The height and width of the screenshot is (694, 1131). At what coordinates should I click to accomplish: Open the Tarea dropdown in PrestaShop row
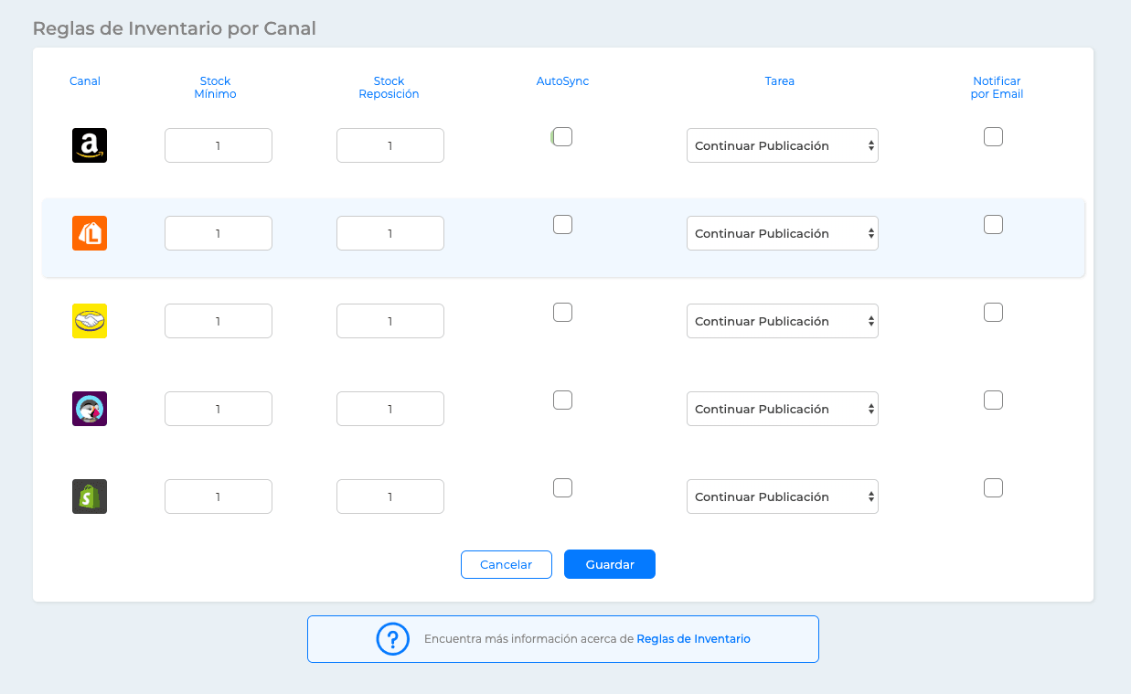click(x=783, y=409)
